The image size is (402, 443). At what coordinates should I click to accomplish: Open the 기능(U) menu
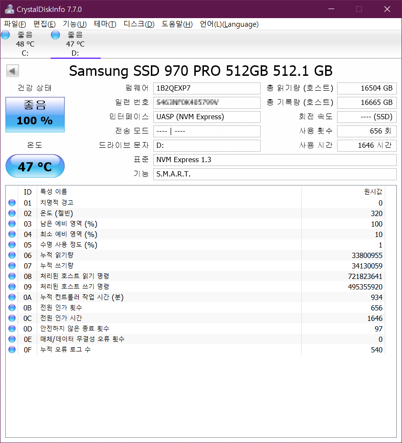click(74, 24)
